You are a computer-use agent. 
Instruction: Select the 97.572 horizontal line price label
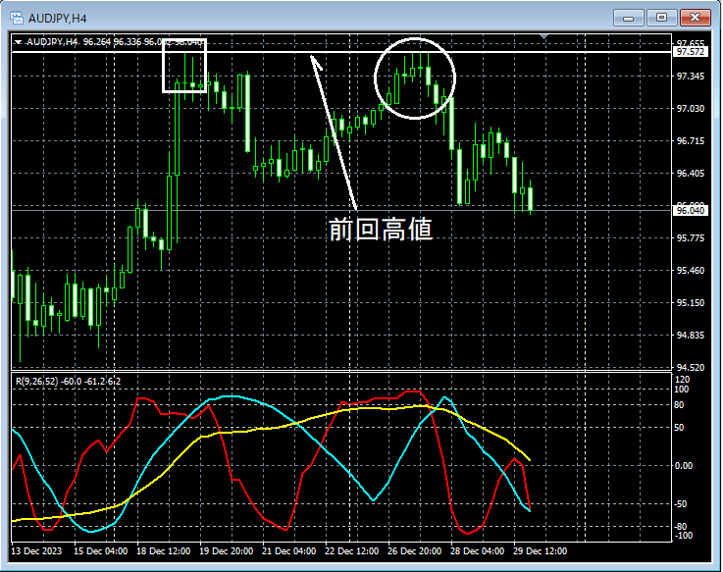(690, 52)
